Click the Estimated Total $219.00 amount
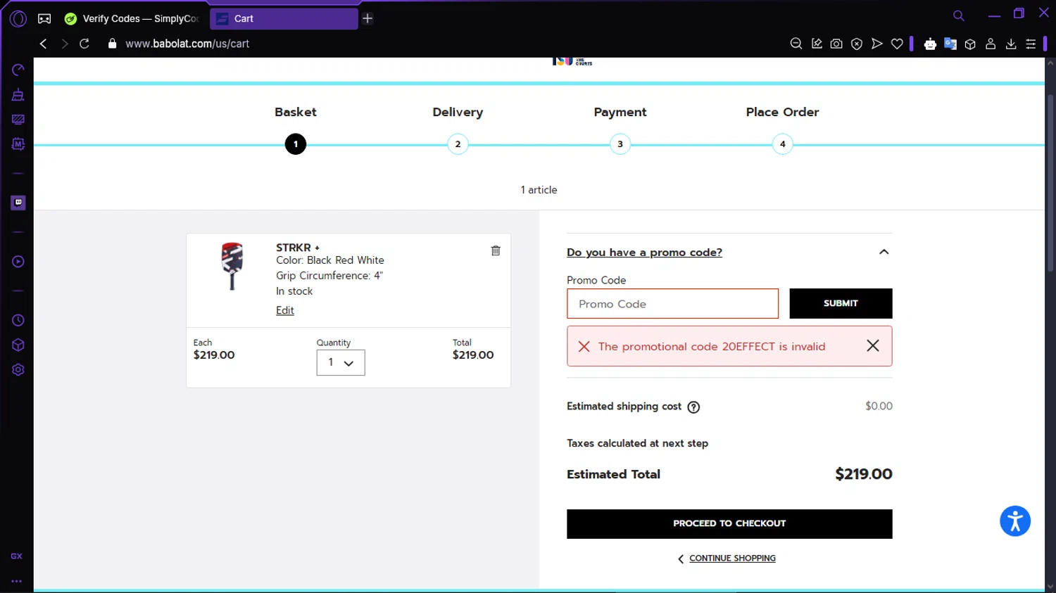This screenshot has height=593, width=1056. [864, 474]
